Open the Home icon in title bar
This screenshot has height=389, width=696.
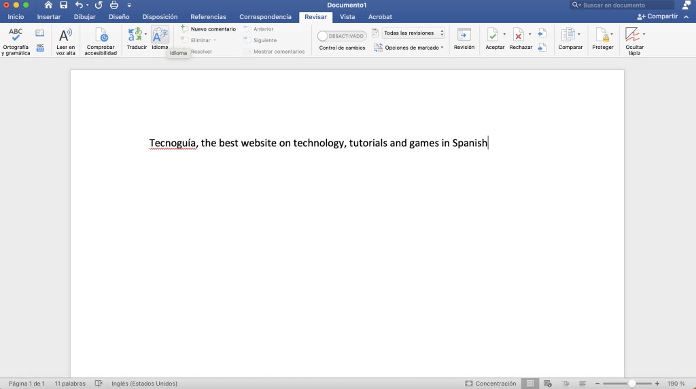[48, 5]
